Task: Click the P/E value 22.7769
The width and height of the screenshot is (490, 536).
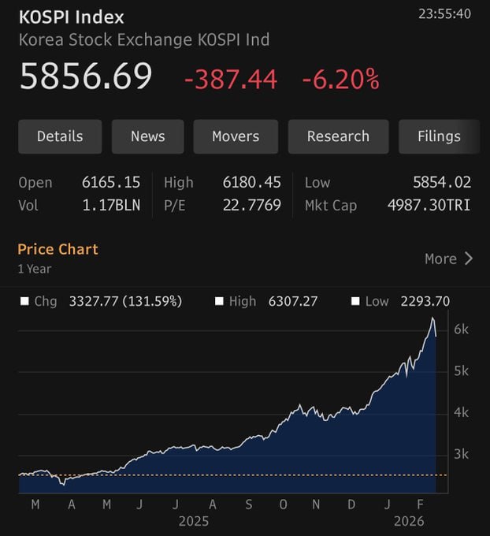Action: [x=252, y=205]
